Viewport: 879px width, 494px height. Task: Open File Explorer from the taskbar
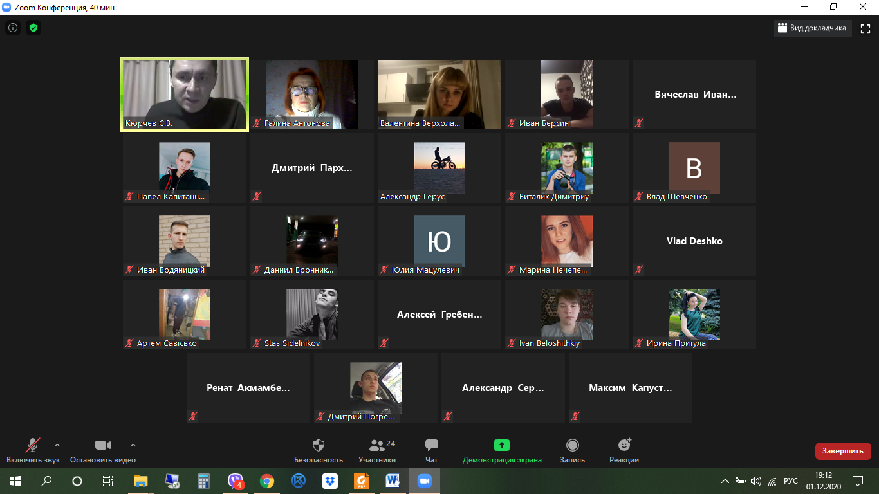click(x=141, y=481)
